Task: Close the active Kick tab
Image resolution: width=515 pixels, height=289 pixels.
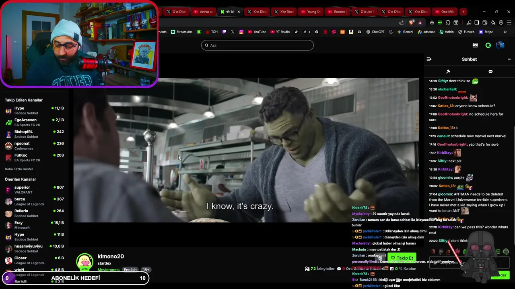Action: (239, 12)
